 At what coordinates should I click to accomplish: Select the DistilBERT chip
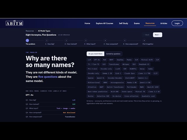point(130,78)
